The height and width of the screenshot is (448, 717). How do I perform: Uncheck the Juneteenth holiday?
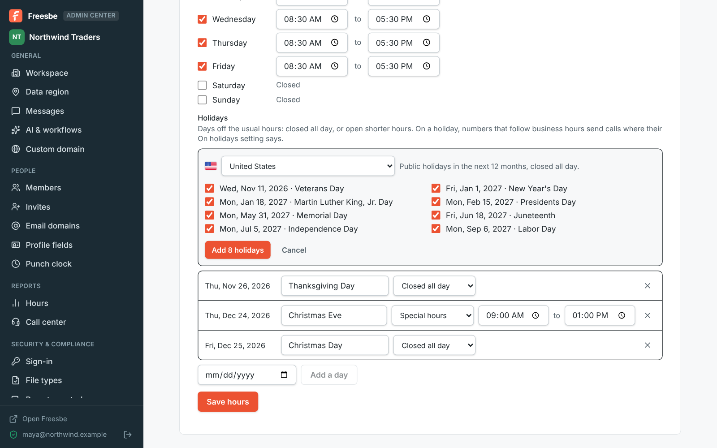point(436,215)
